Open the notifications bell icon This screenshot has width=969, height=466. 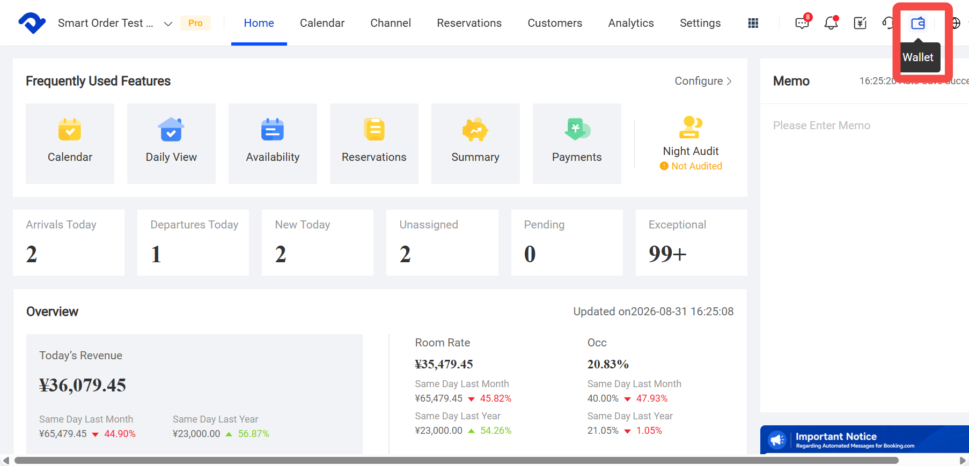(x=831, y=23)
